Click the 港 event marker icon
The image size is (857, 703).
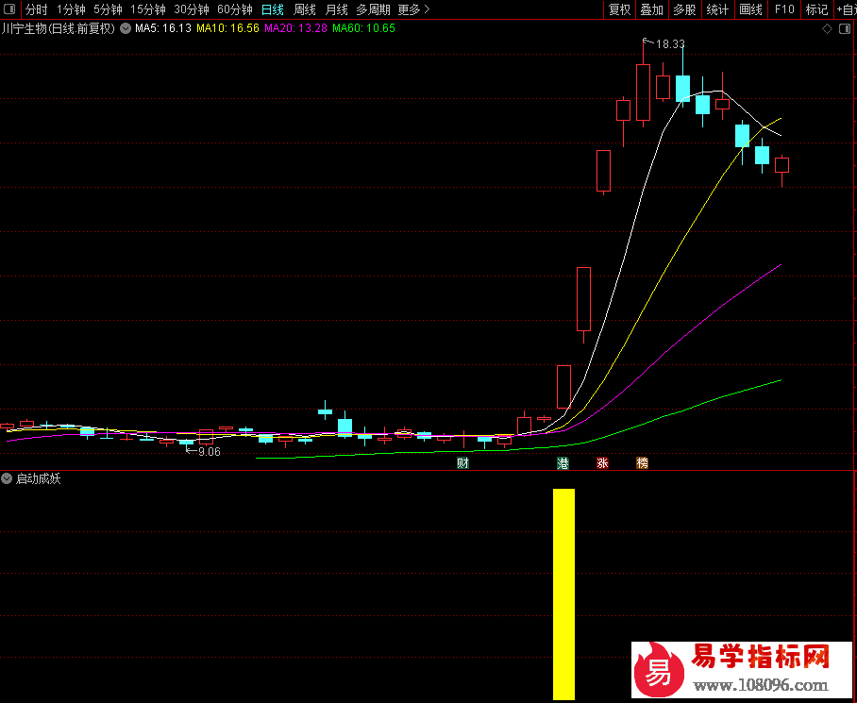(x=563, y=463)
